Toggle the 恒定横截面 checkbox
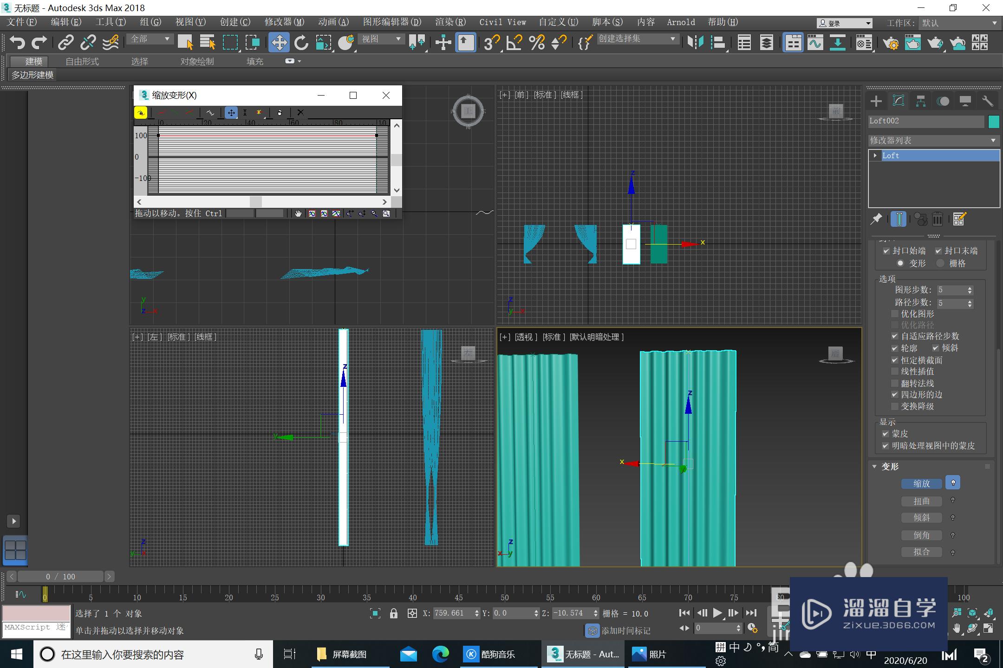The height and width of the screenshot is (668, 1003). pos(895,360)
